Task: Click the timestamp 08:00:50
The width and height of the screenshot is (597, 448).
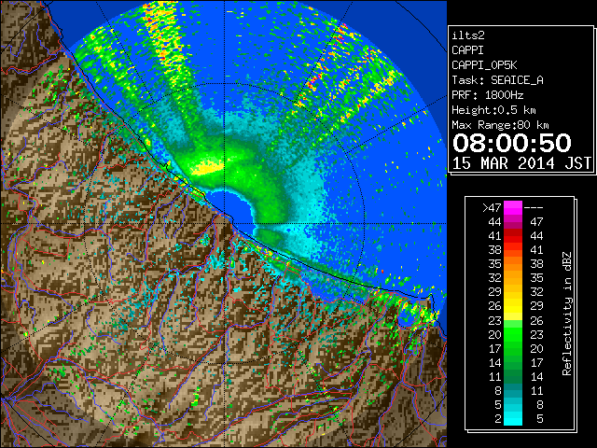Action: (x=512, y=143)
